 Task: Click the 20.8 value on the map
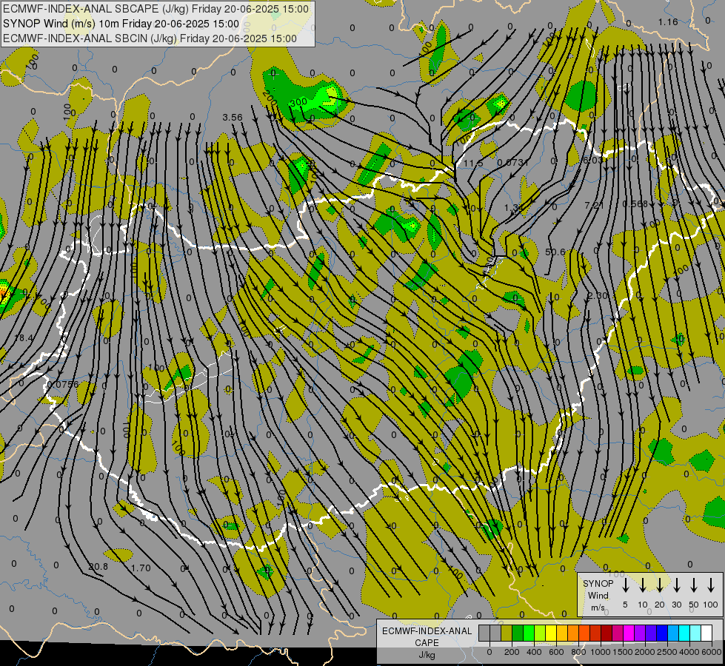98,566
